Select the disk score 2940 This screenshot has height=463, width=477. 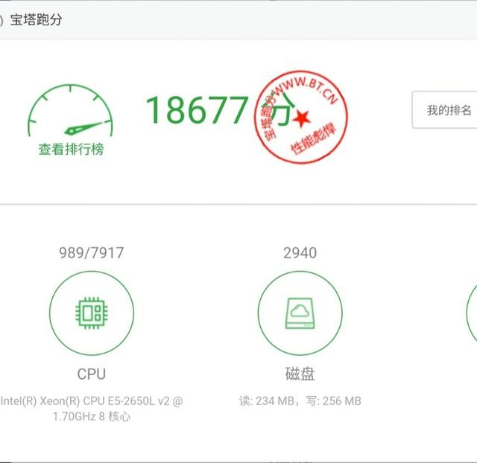(300, 253)
